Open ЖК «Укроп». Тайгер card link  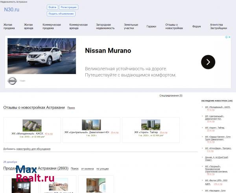click(146, 132)
